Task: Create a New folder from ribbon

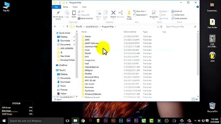Action: tap(129, 15)
